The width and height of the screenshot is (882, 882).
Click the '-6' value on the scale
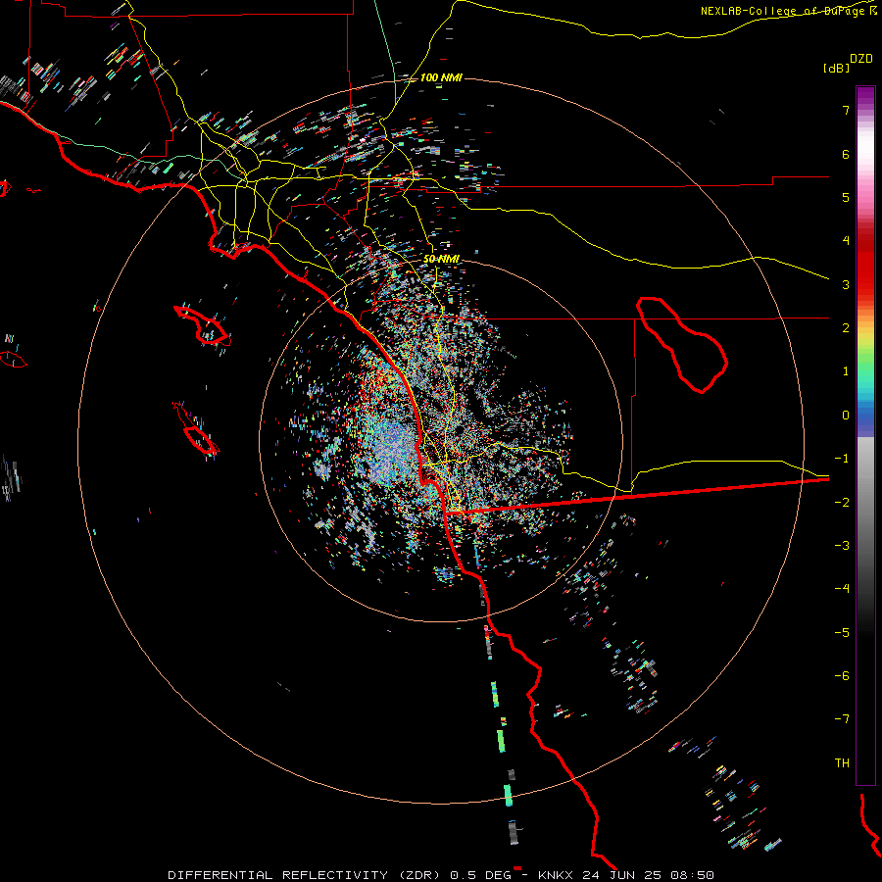842,676
